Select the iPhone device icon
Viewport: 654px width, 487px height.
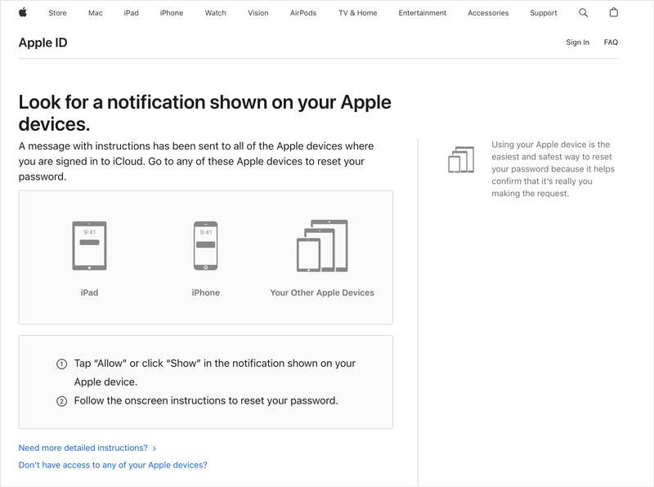(206, 246)
